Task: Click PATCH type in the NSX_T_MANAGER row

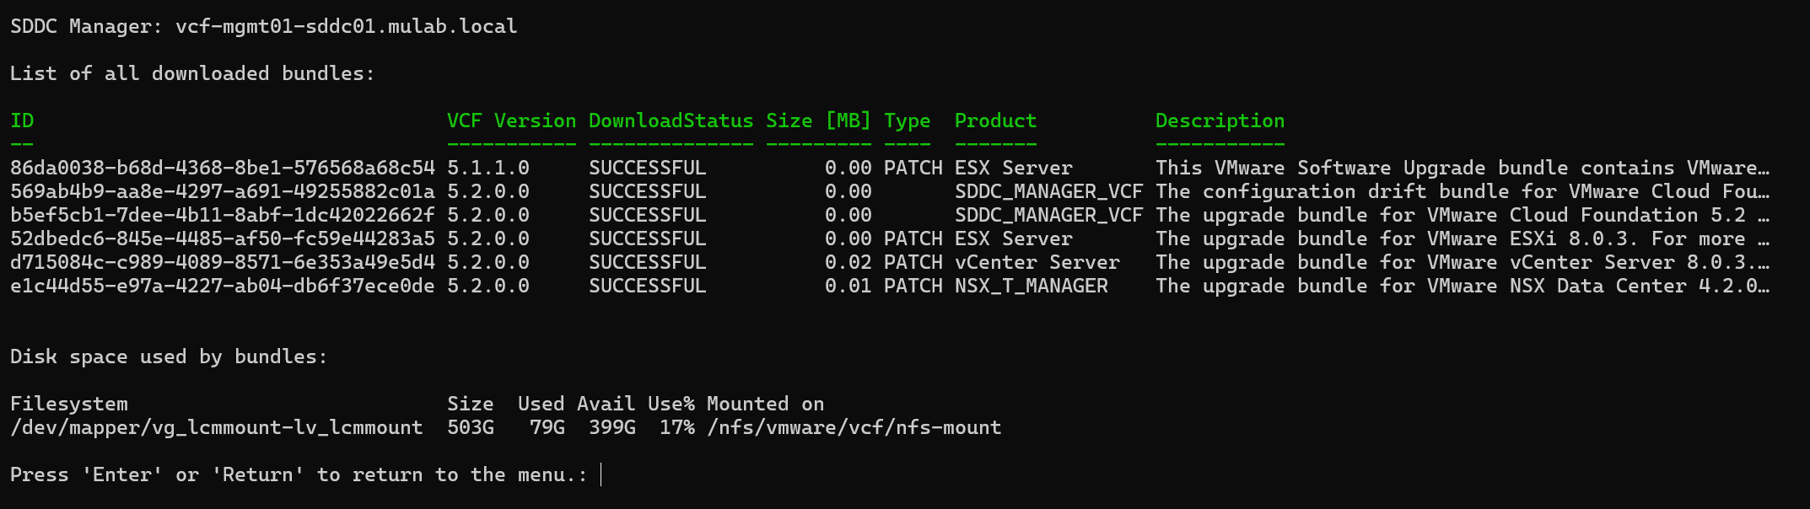Action: point(913,286)
